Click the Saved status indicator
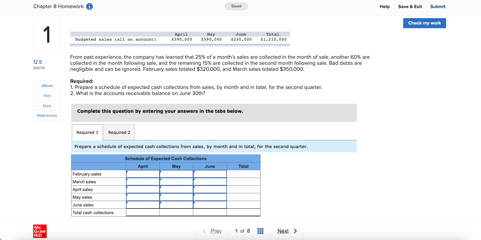This screenshot has width=481, height=240. coord(236,6)
